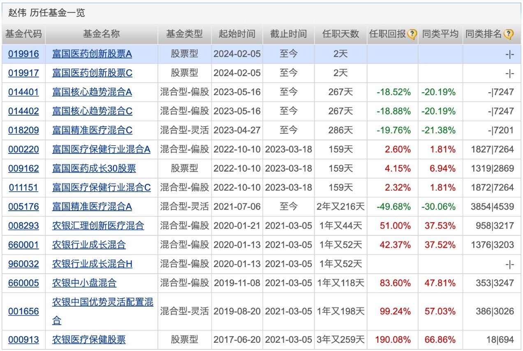
Task: Click the 190.08% return value
Action: [x=393, y=340]
